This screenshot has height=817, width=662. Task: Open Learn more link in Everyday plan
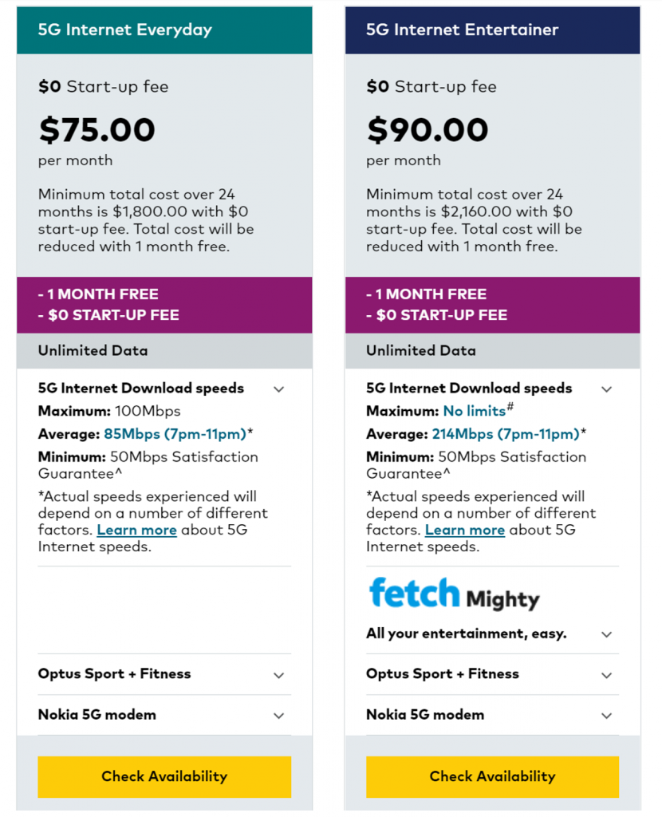coord(137,530)
